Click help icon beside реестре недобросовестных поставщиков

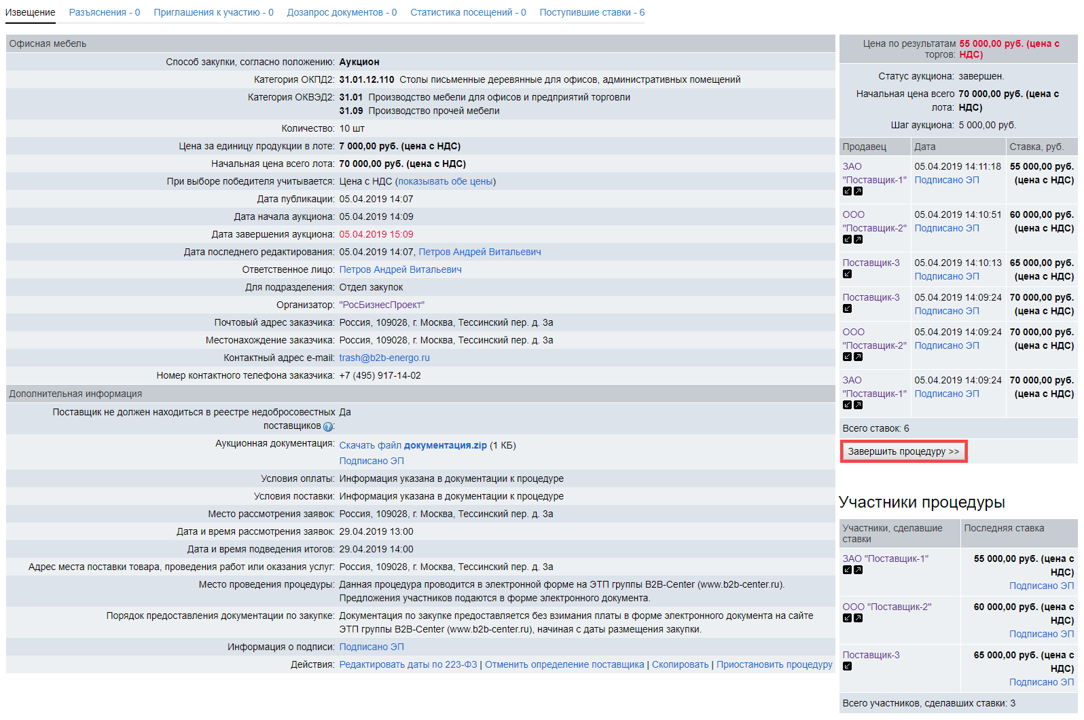(328, 427)
